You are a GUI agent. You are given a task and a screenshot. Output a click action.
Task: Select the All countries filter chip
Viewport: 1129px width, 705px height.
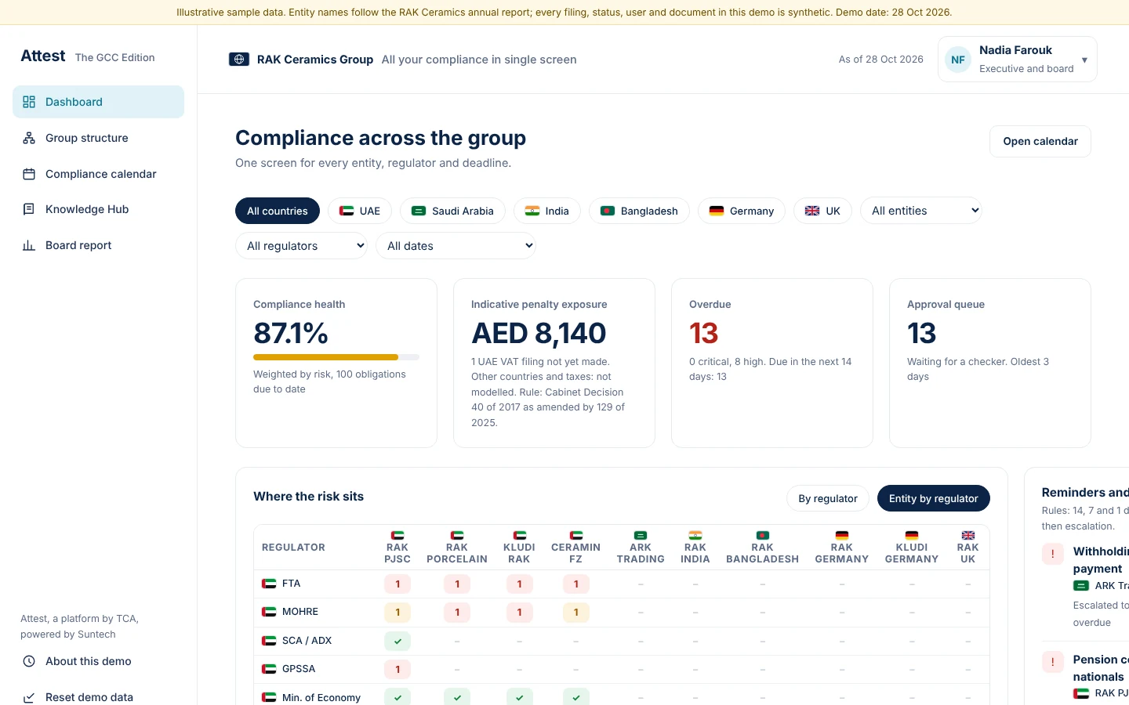click(278, 211)
